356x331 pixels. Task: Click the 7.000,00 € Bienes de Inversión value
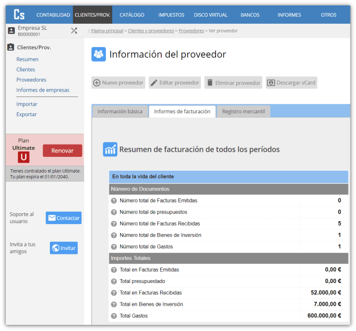327,304
